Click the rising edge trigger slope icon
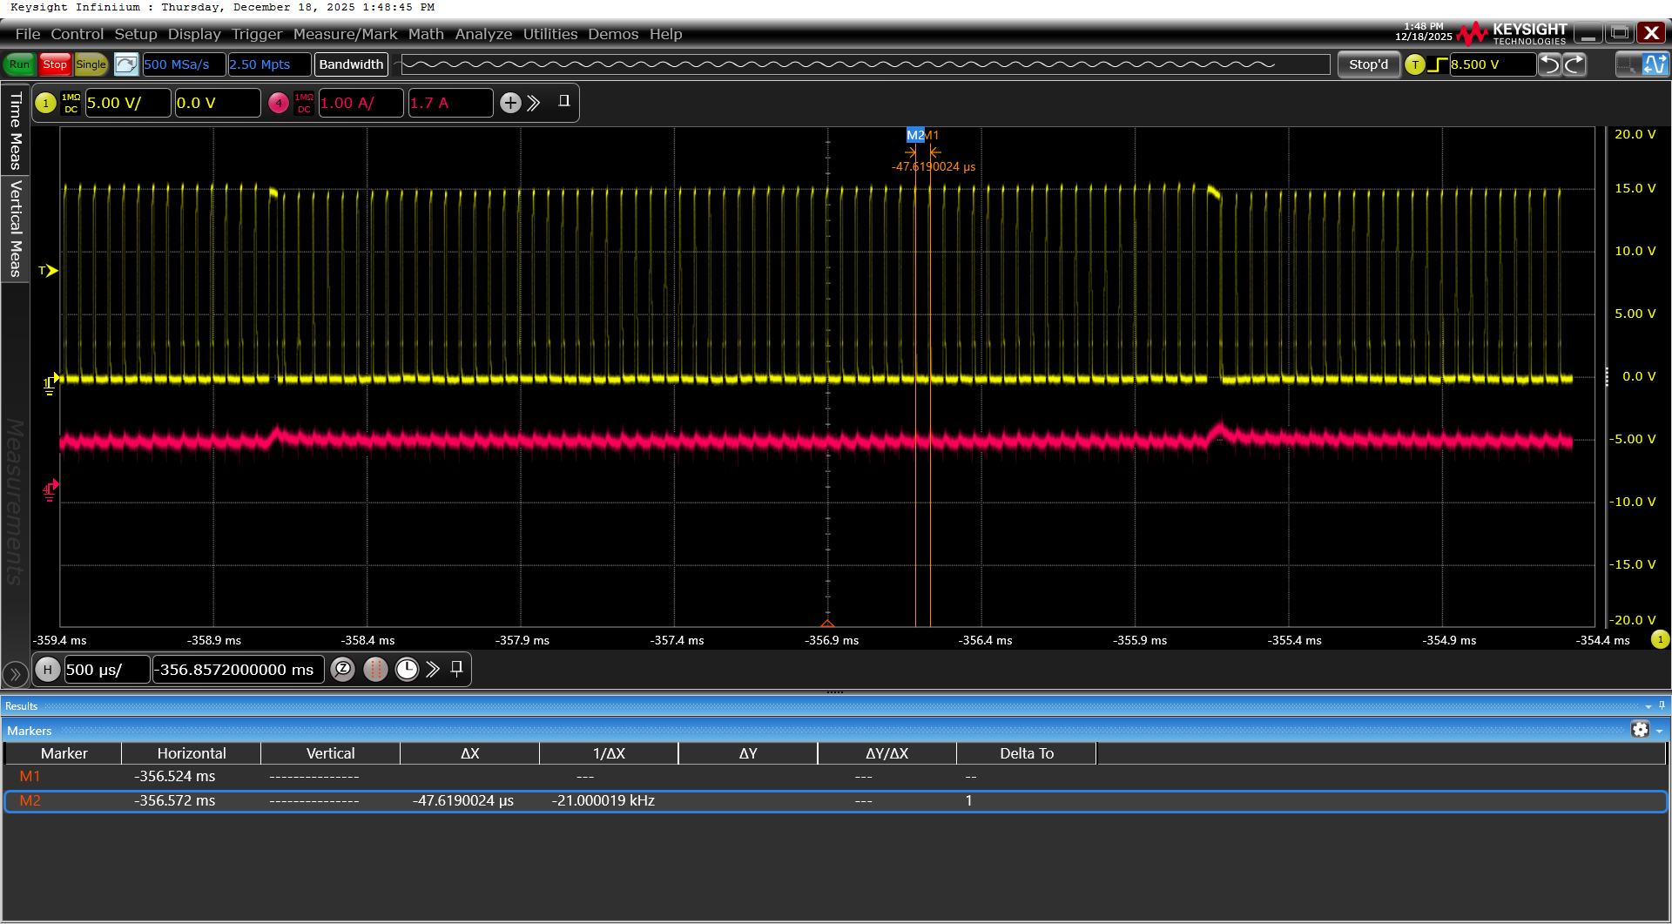The width and height of the screenshot is (1672, 924). 1438,64
